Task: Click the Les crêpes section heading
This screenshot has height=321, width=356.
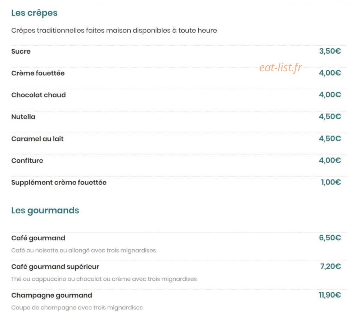Action: tap(34, 13)
